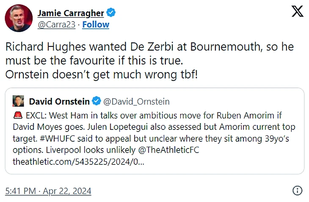Viewport: 309px width, 202px height.
Task: Click the 5:41 PM Apr 22, 2024 timestamp
Action: tap(48, 191)
